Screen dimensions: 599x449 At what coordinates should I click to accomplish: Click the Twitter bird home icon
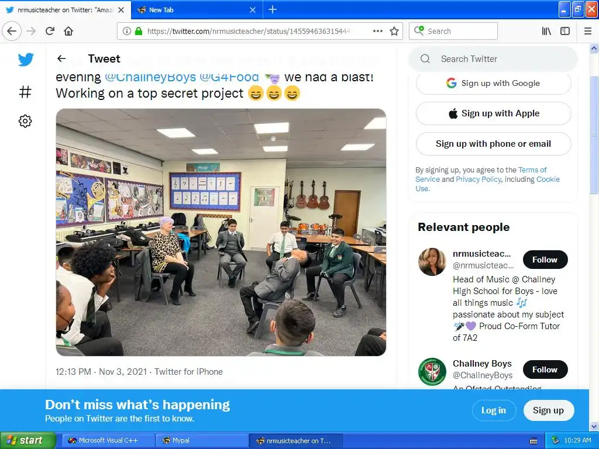coord(26,59)
